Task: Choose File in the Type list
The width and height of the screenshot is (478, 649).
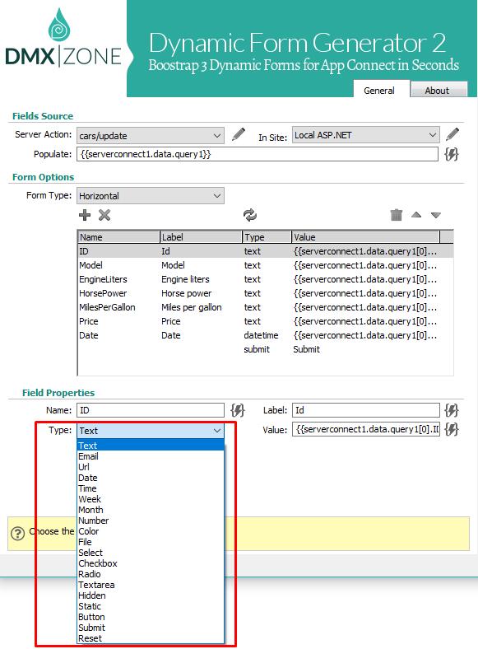Action: [x=151, y=542]
